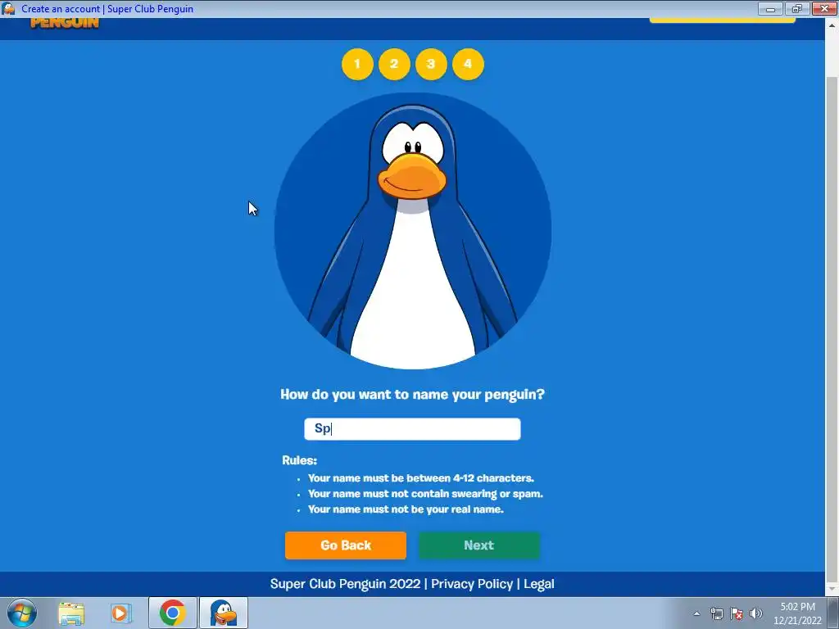Viewport: 839px width, 629px height.
Task: Click the Club Penguin logo in header
Action: coord(65,22)
